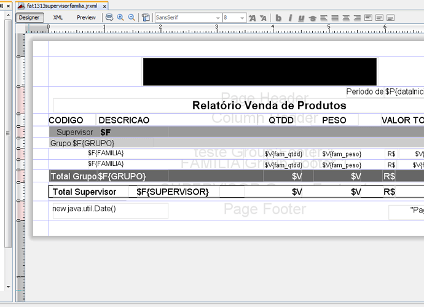Select the $F{SUPERVISOR} field

[x=173, y=192]
